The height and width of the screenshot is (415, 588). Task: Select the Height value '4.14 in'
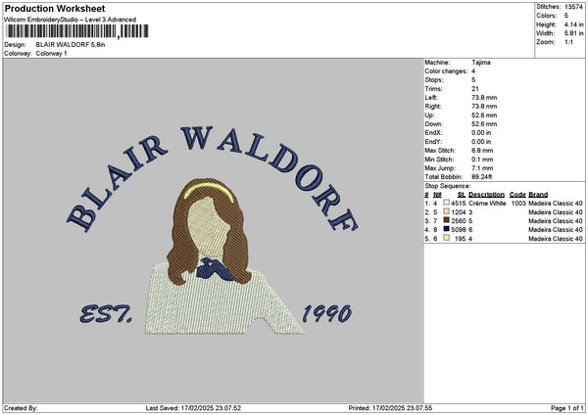tap(573, 24)
